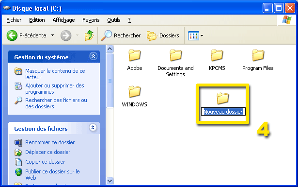Open the Précédente history dropdown arrow
Image resolution: width=298 pixels, height=187 pixels.
(x=53, y=35)
